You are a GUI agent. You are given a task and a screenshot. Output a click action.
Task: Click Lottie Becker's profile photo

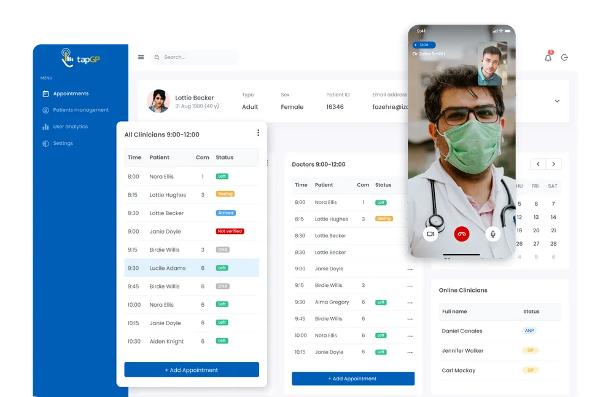[158, 101]
